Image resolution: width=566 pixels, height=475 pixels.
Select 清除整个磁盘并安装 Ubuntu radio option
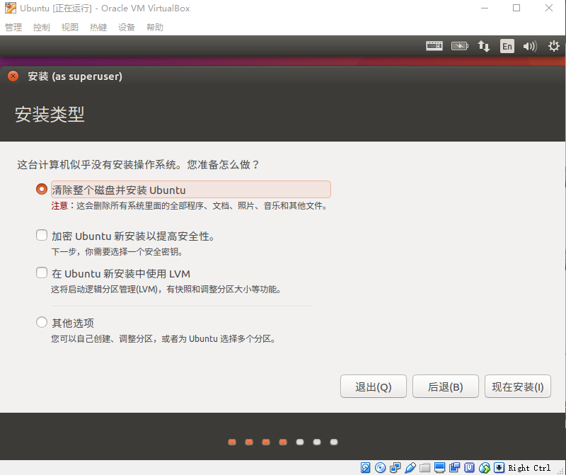(42, 190)
